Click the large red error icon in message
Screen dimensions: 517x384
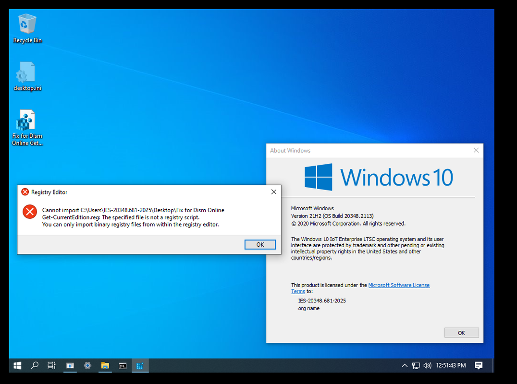coord(30,211)
